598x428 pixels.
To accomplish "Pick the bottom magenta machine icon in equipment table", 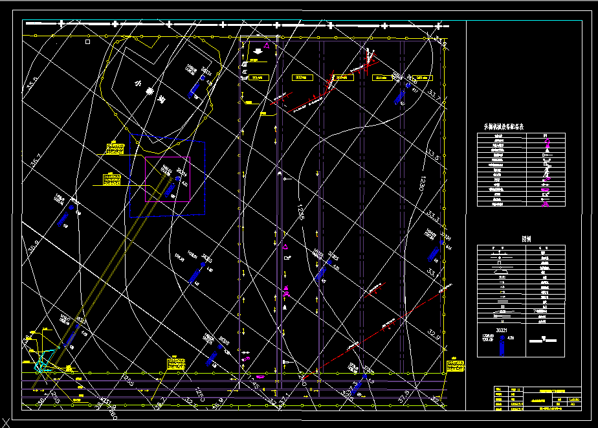I will (x=546, y=205).
